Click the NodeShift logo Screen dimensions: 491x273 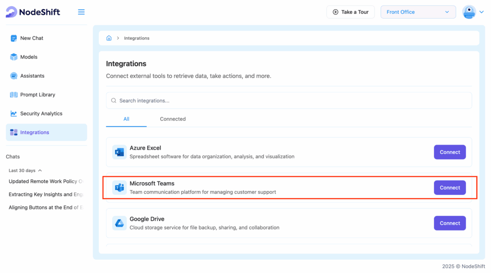click(33, 12)
